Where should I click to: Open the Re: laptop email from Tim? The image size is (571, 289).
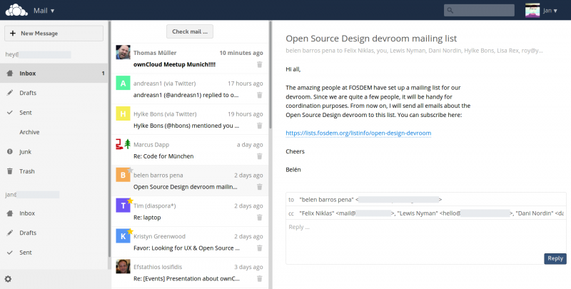190,211
